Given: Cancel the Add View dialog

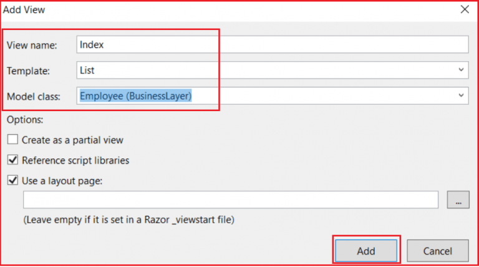Looking at the screenshot, I should 437,251.
